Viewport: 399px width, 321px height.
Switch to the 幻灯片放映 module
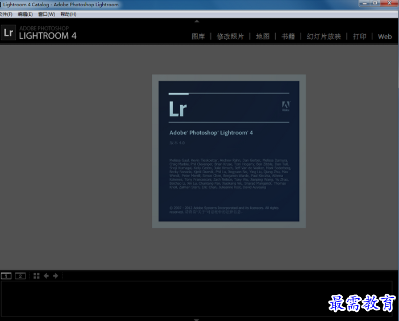pos(323,36)
